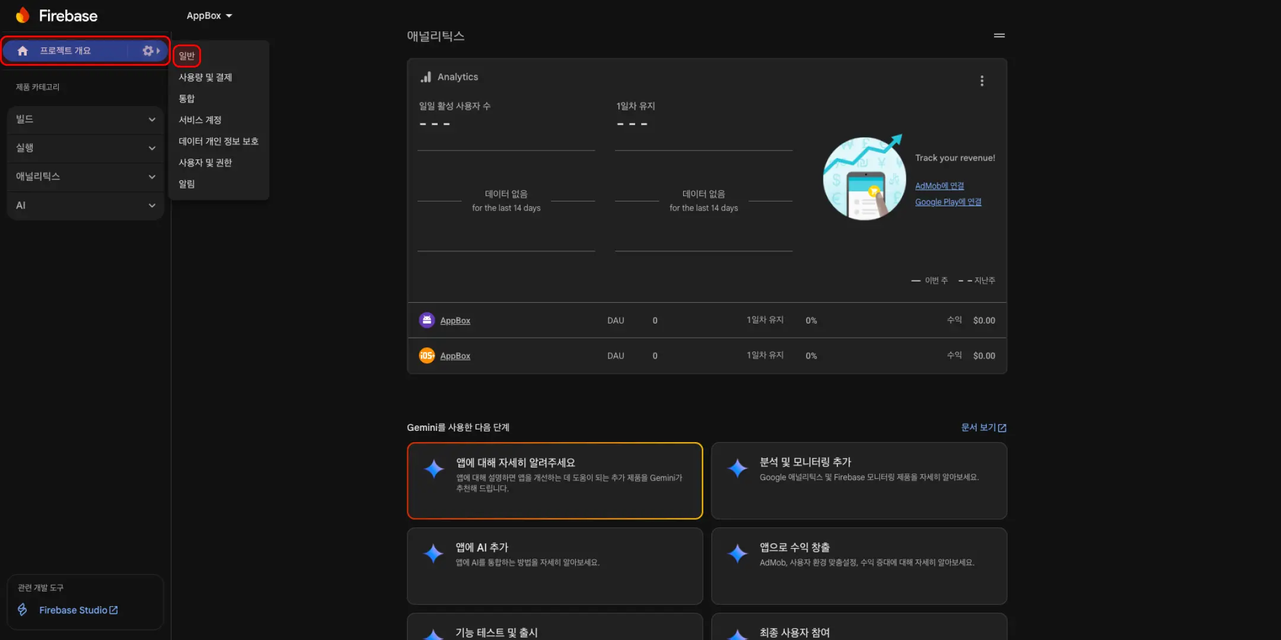Click the Track your revenue illustration

point(864,177)
